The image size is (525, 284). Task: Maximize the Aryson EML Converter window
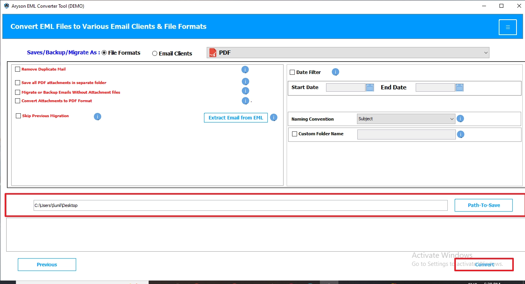pos(501,6)
